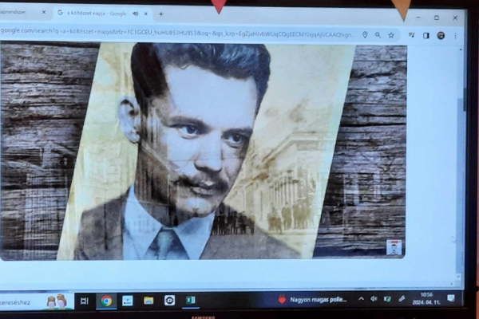Click the small thumbnail in the doodle's corner
The height and width of the screenshot is (319, 479).
pyautogui.click(x=394, y=247)
